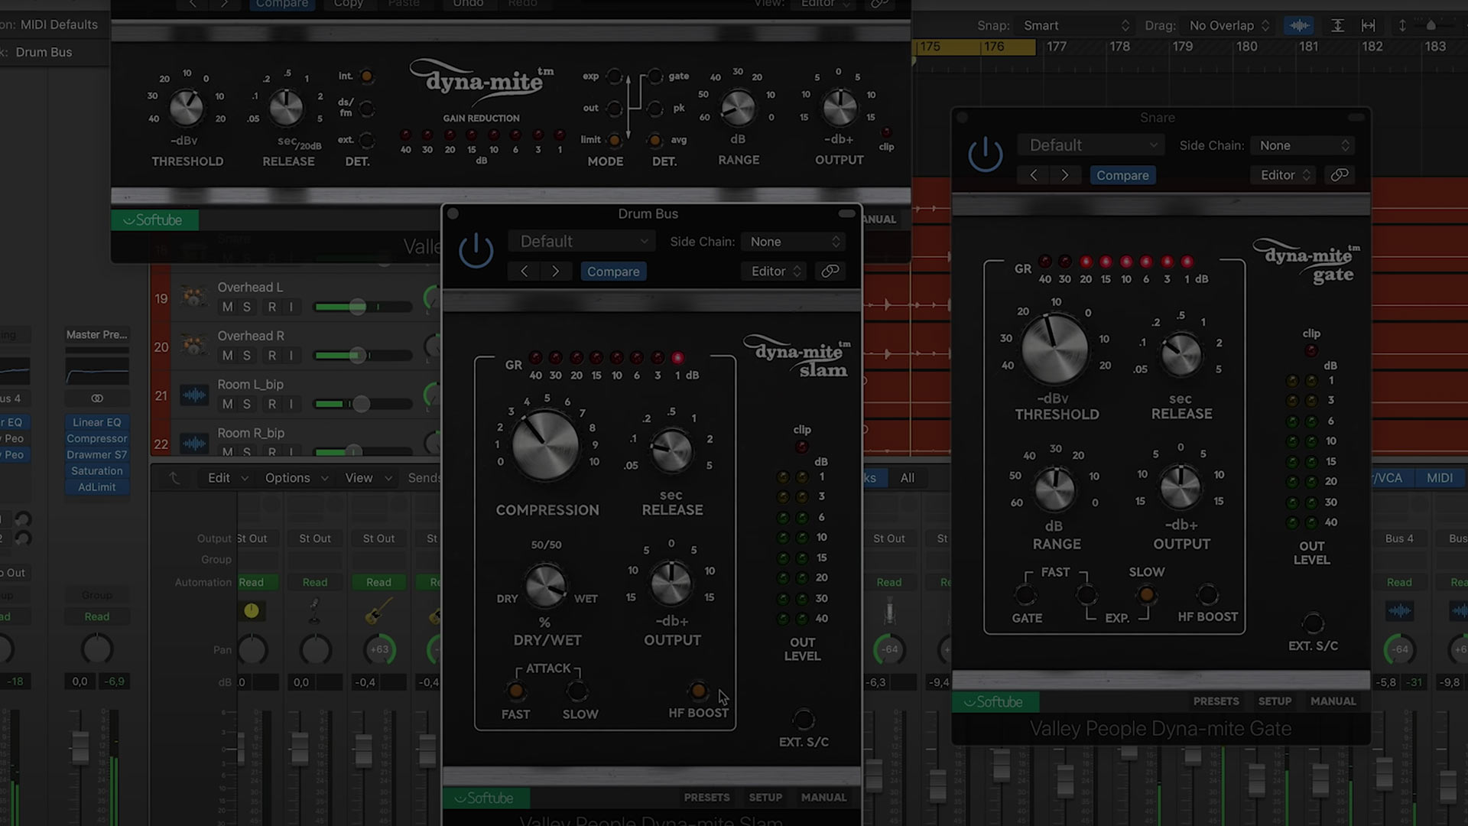Click previous preset arrow in Snare plugin
The height and width of the screenshot is (826, 1468).
(1034, 175)
